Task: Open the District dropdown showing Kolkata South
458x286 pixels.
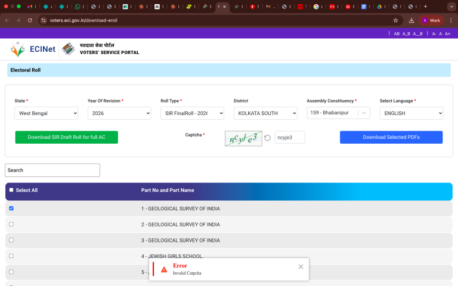Action: pos(265,113)
